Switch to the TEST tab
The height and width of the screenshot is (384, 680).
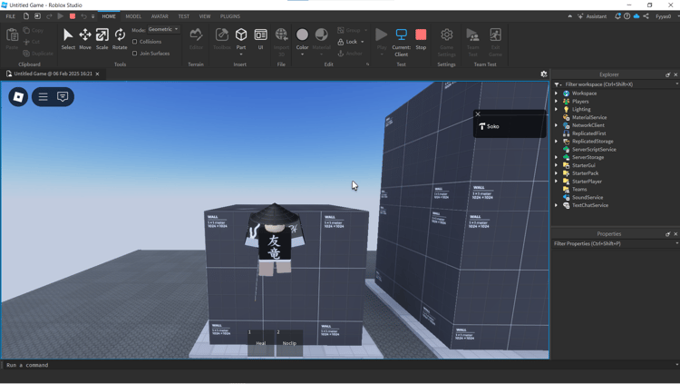[183, 16]
